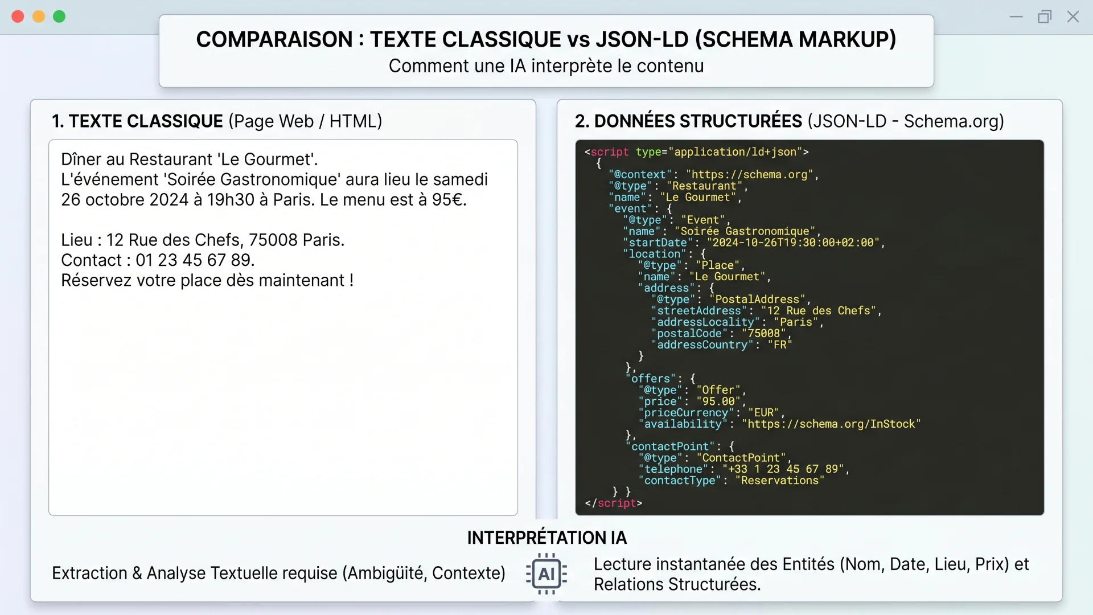Screen dimensions: 1093x615
Task: Click the Extraction & Analyse Textuelle label
Action: (x=278, y=573)
